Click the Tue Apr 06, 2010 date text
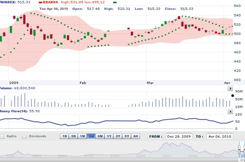 tap(53, 9)
